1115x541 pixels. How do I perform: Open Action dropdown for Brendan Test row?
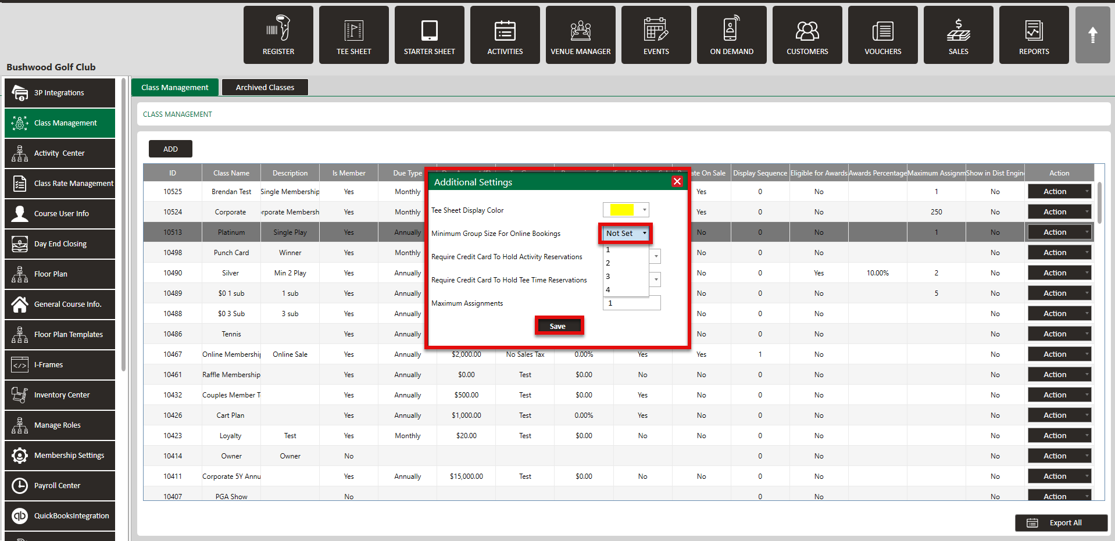coord(1059,192)
